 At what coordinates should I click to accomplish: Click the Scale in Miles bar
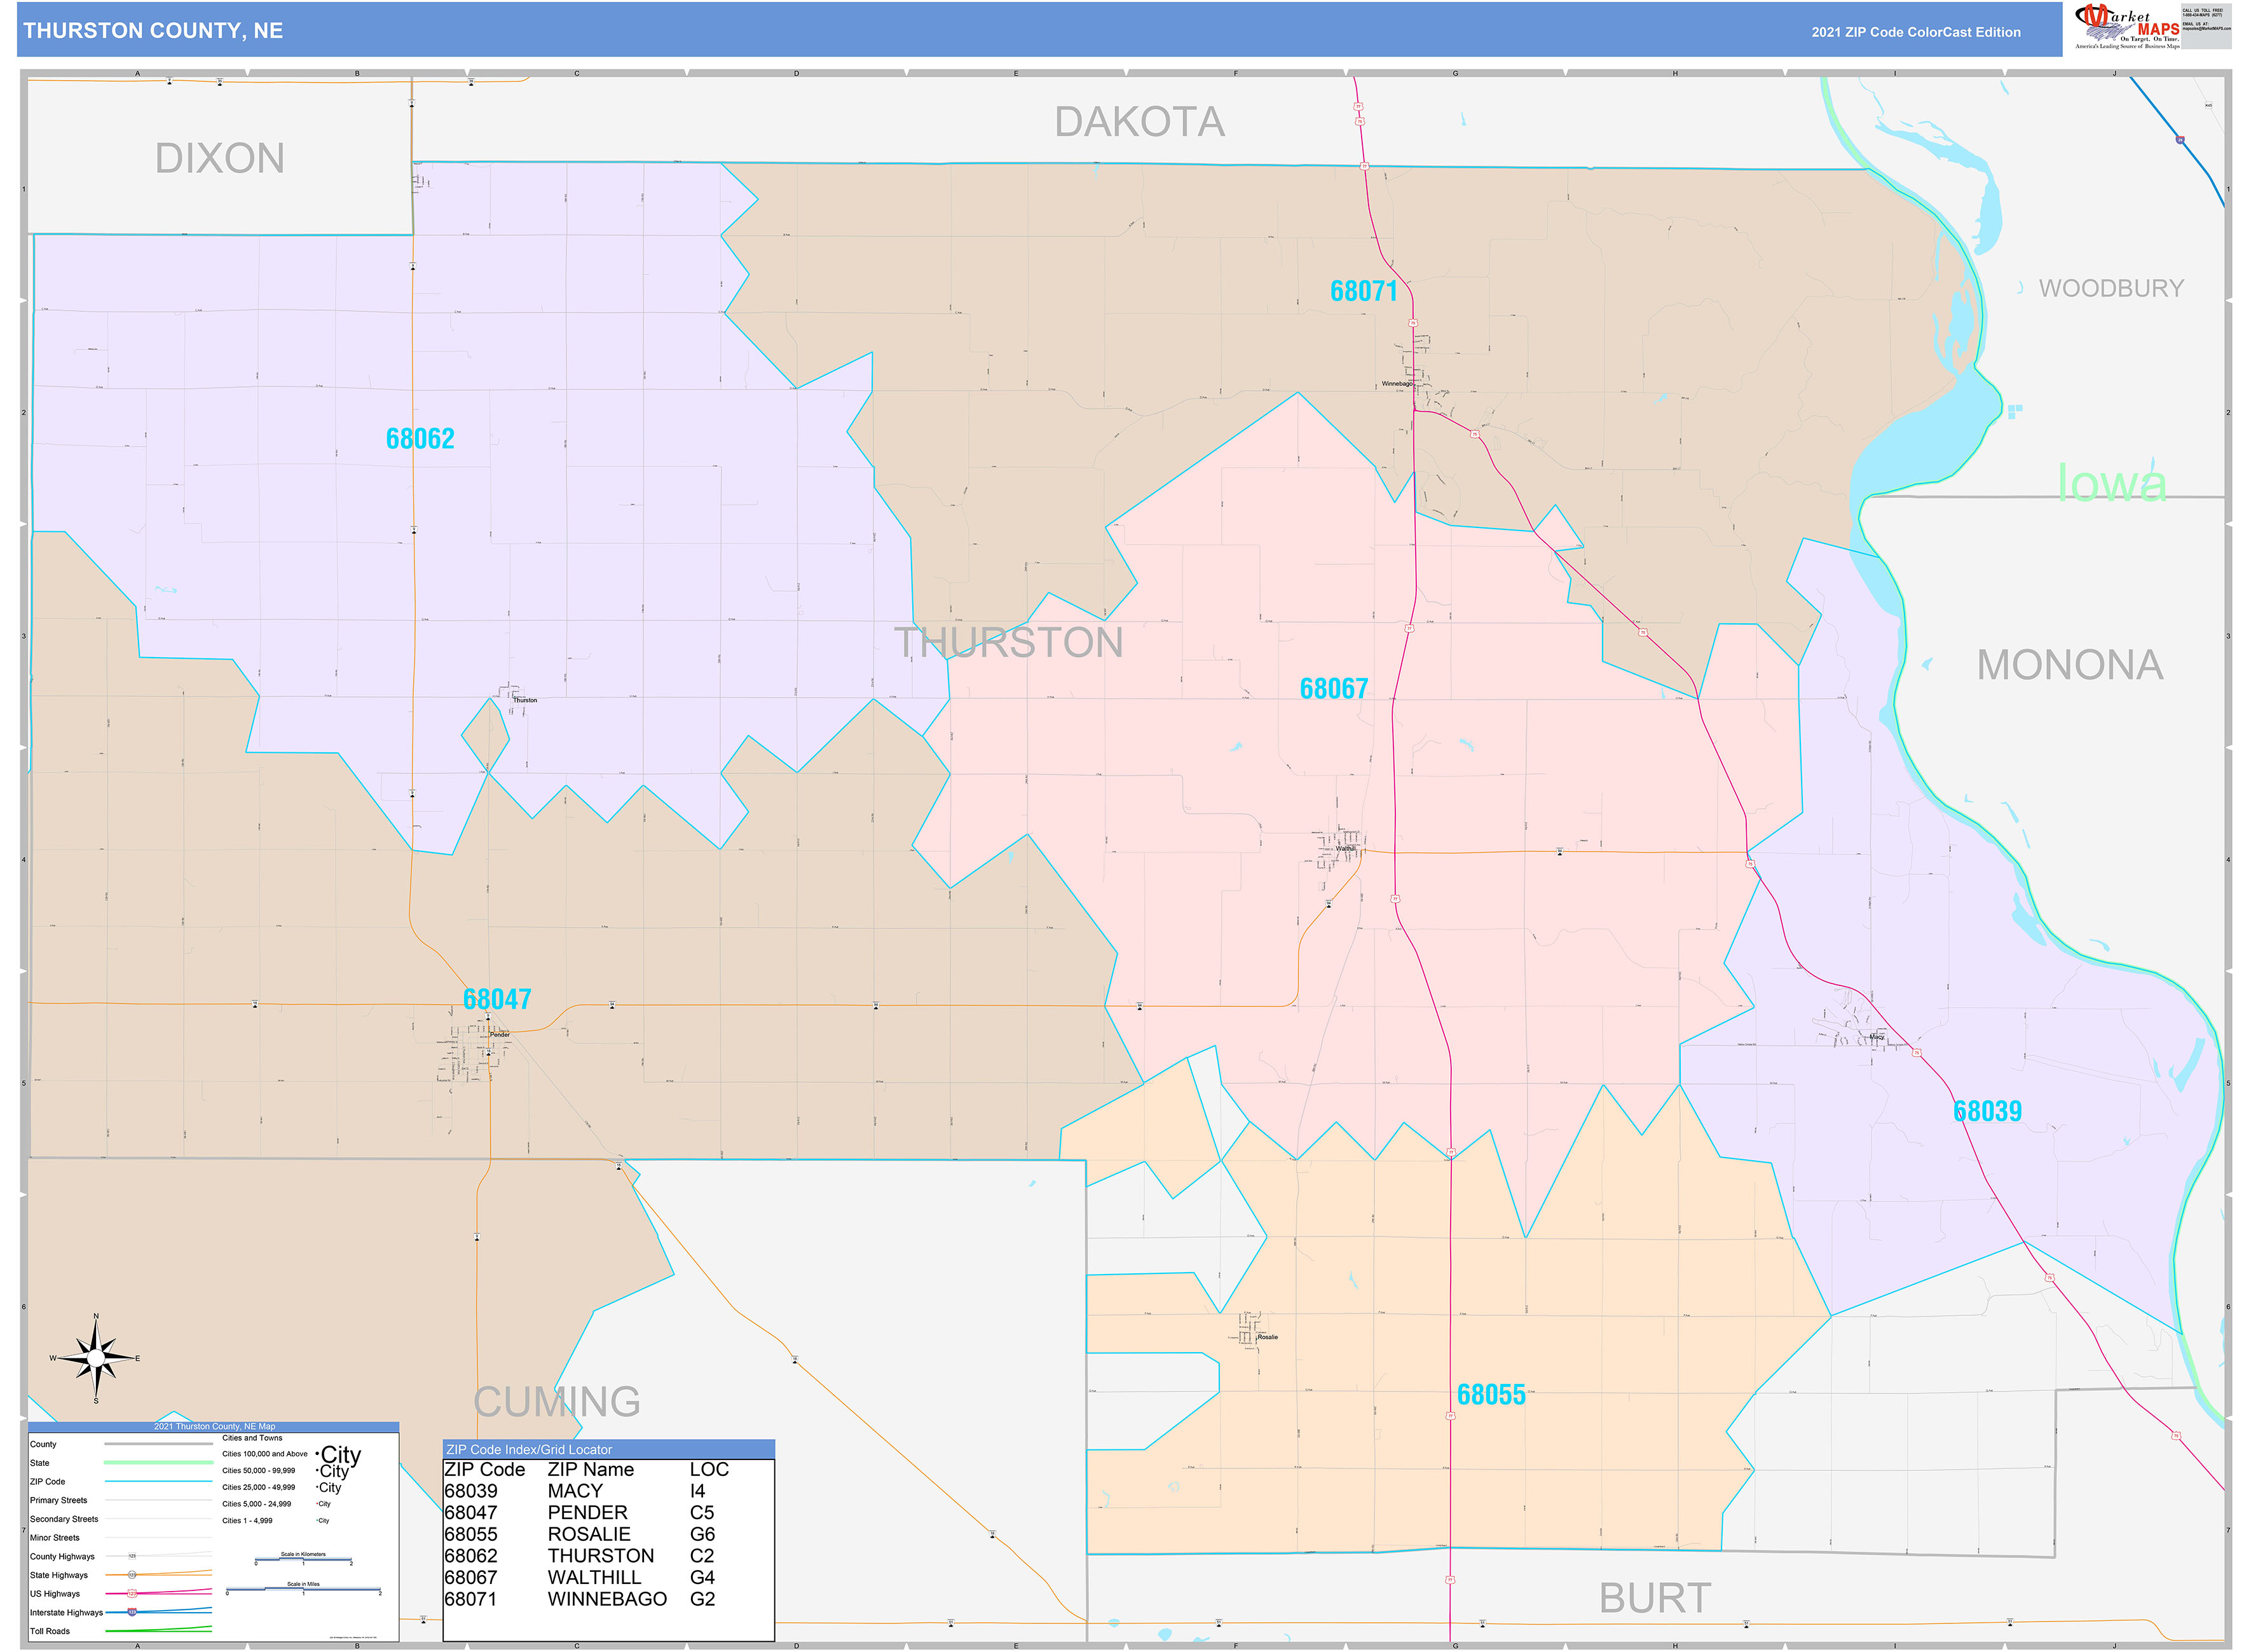[303, 1588]
